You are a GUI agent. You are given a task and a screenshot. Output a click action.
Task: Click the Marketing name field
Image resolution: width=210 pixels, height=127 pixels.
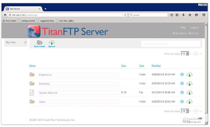coord(79,84)
